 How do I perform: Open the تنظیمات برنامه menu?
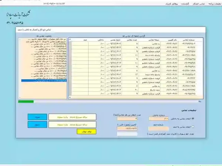point(215,4)
